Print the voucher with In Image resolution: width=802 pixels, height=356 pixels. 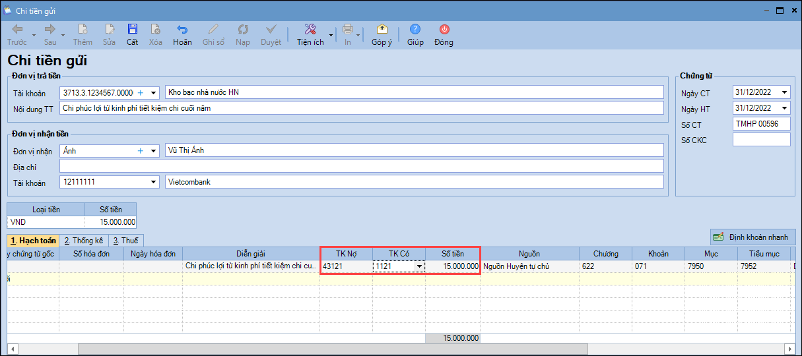(x=348, y=35)
